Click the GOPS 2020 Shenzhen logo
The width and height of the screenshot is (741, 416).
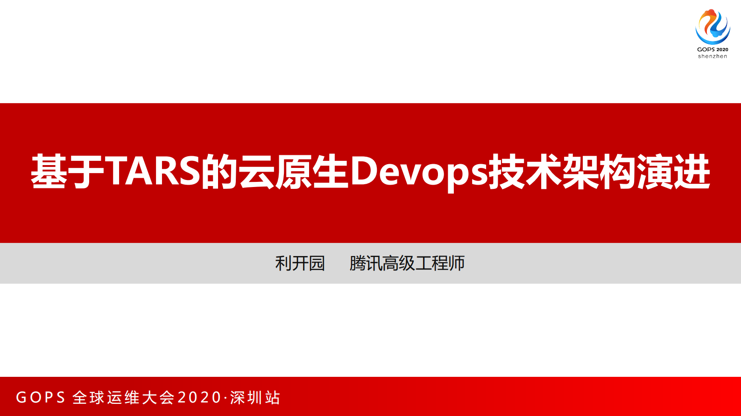[713, 34]
